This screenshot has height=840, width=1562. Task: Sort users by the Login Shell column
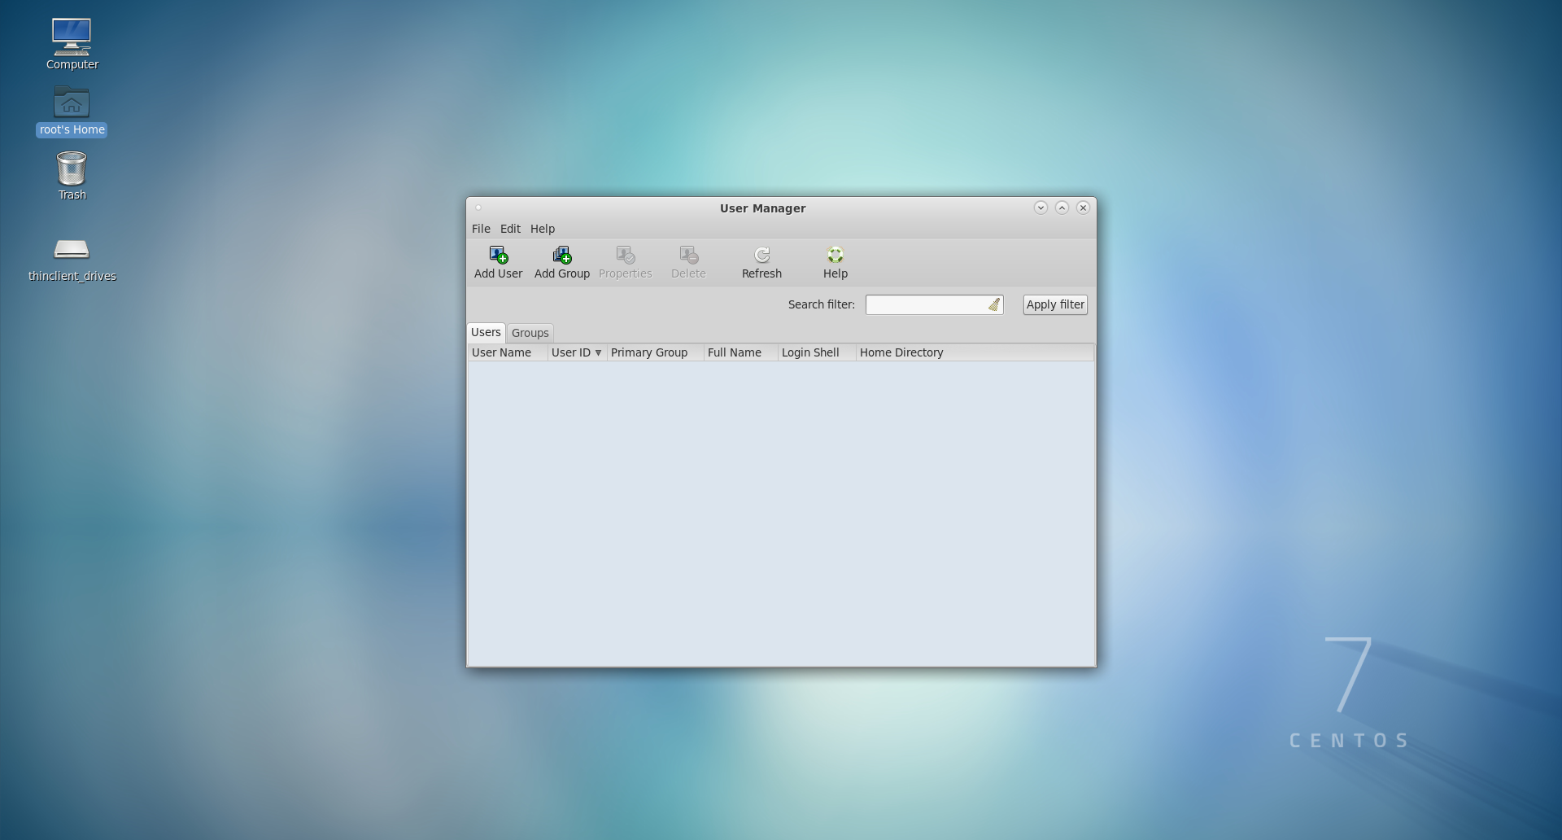[809, 352]
